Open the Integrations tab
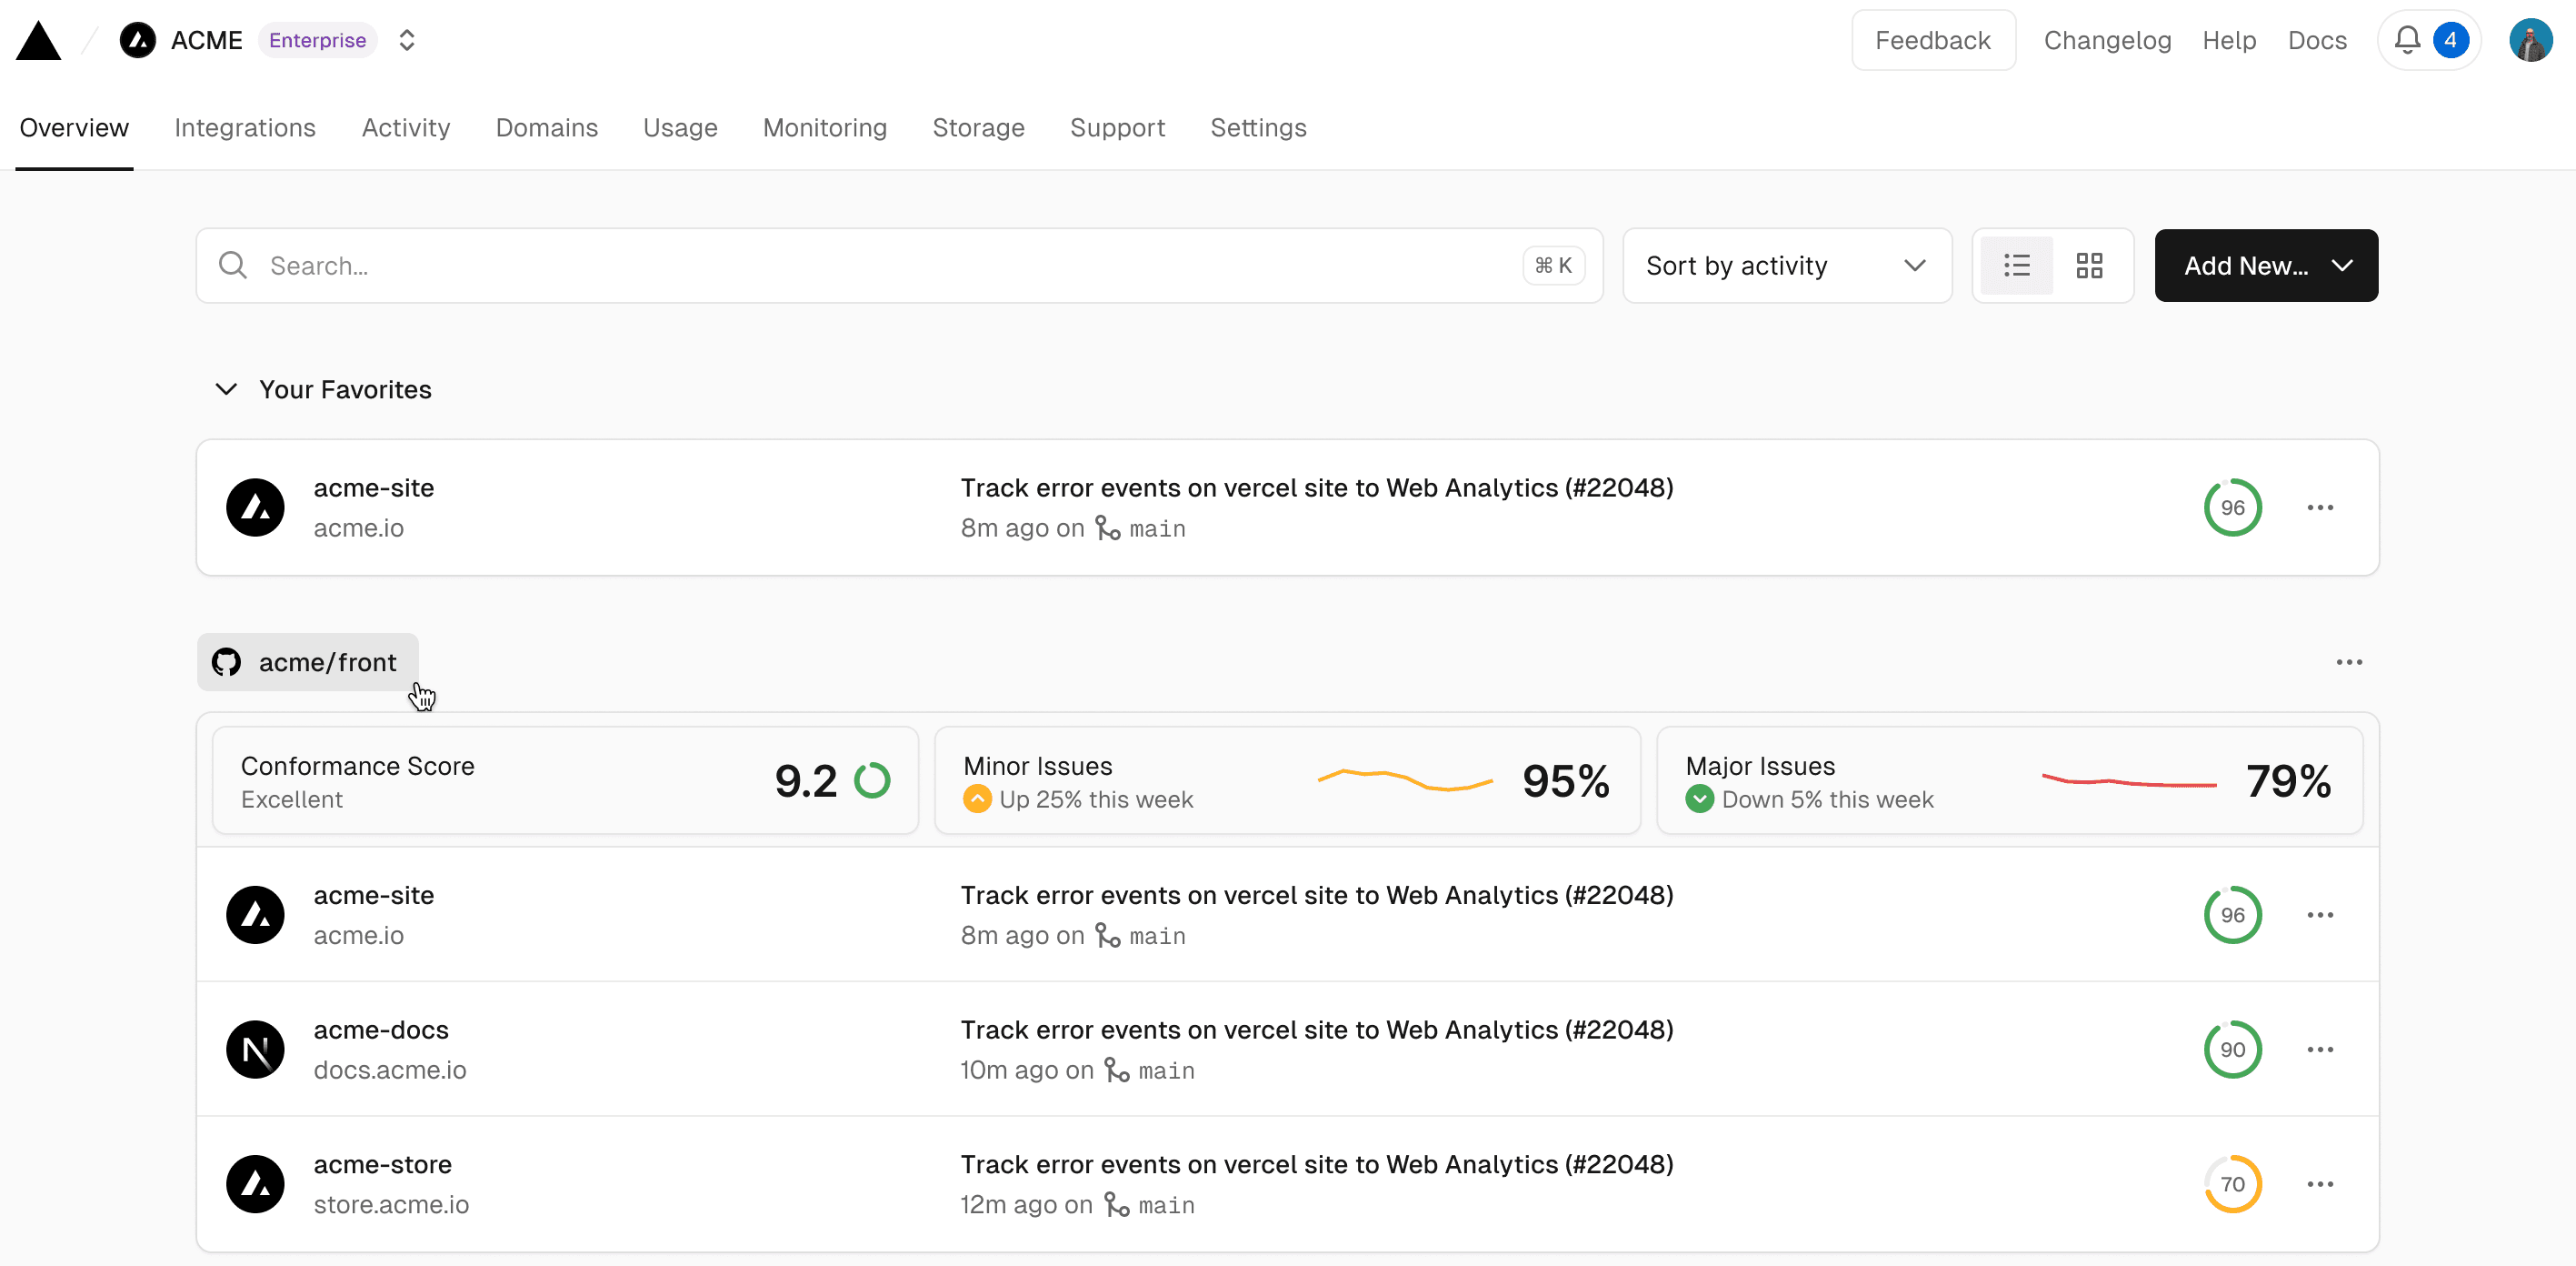Screen dimensions: 2576x1266 pyautogui.click(x=246, y=128)
